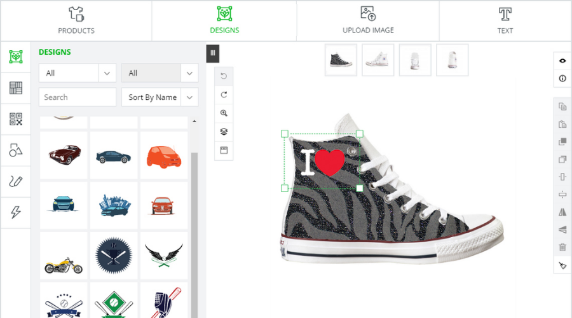Select the front-view shoe thumbnail
Viewport: 572px width, 318px height.
click(415, 60)
